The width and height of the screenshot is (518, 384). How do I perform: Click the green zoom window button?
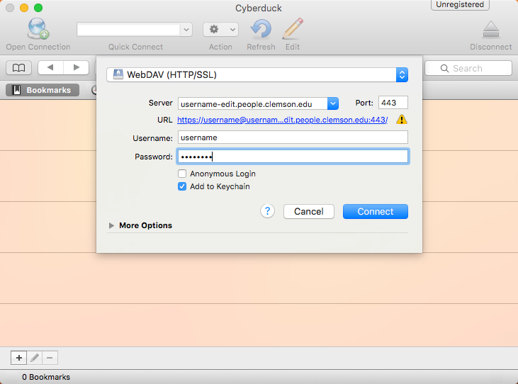(x=38, y=8)
